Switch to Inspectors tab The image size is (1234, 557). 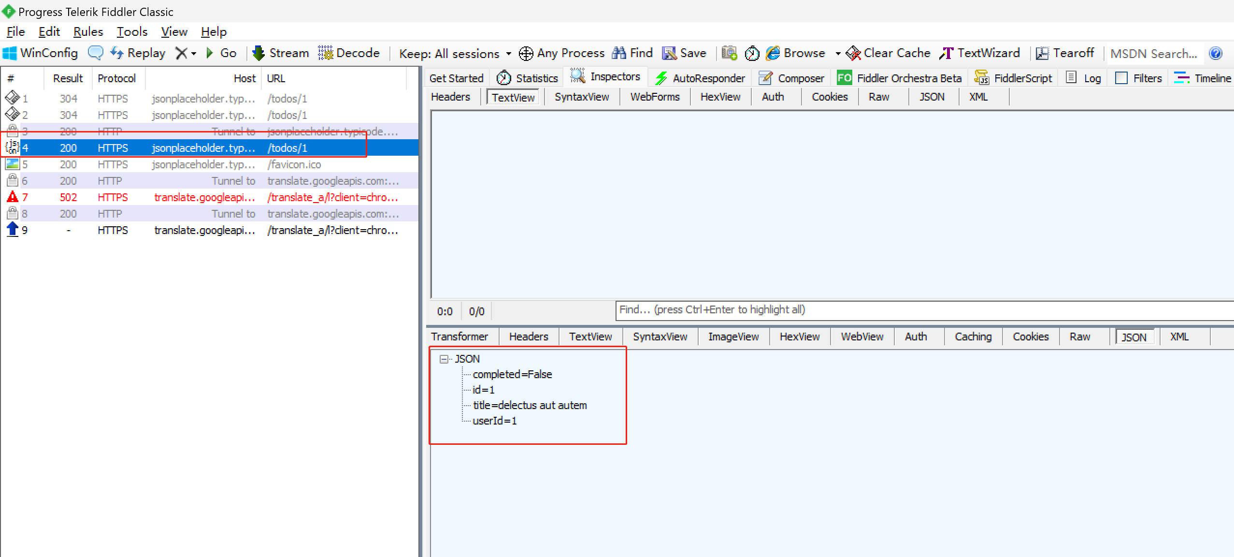click(x=605, y=76)
